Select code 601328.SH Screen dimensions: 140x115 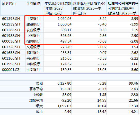click(11, 47)
